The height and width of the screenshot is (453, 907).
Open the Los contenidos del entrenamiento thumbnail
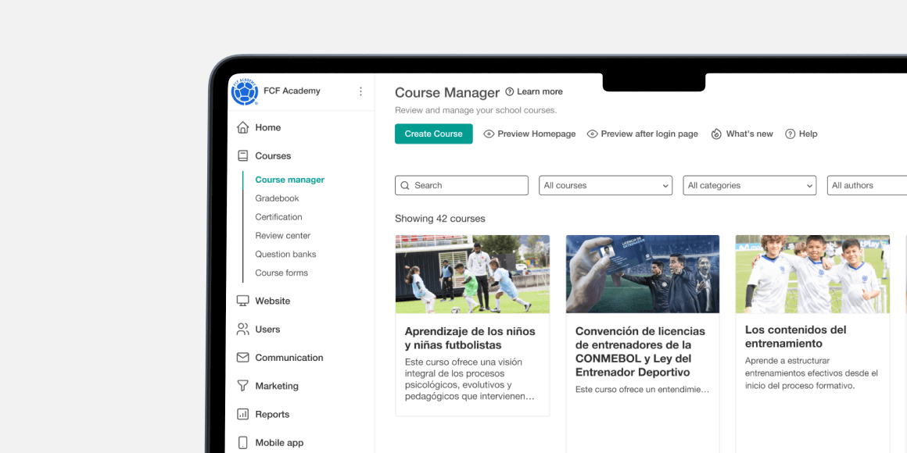coord(812,274)
